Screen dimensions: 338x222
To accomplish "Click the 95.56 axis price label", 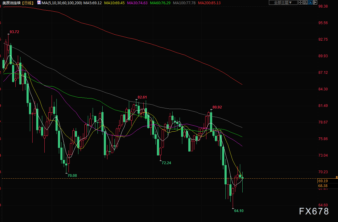I will coord(323,23).
